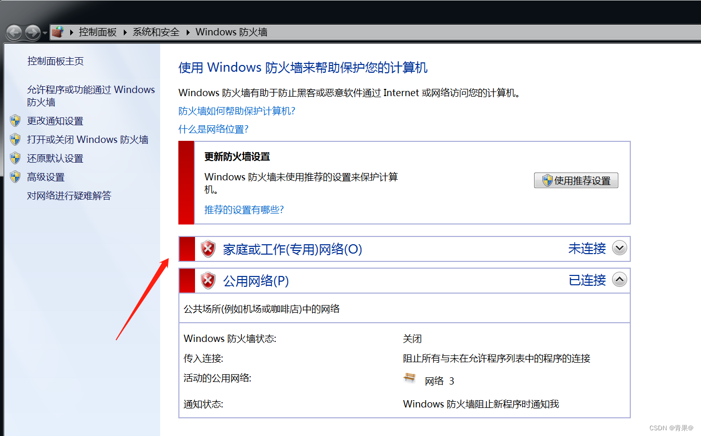This screenshot has width=701, height=436.
Task: Click 更新防火墙设置 heading text
Action: (x=237, y=157)
